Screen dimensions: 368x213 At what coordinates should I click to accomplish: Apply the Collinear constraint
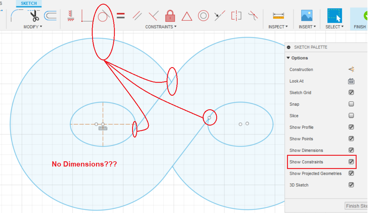click(220, 16)
